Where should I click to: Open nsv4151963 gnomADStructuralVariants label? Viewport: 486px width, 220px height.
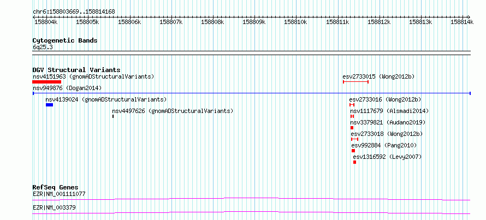click(x=93, y=76)
